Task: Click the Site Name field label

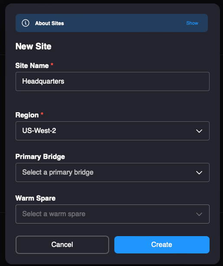Action: 32,66
